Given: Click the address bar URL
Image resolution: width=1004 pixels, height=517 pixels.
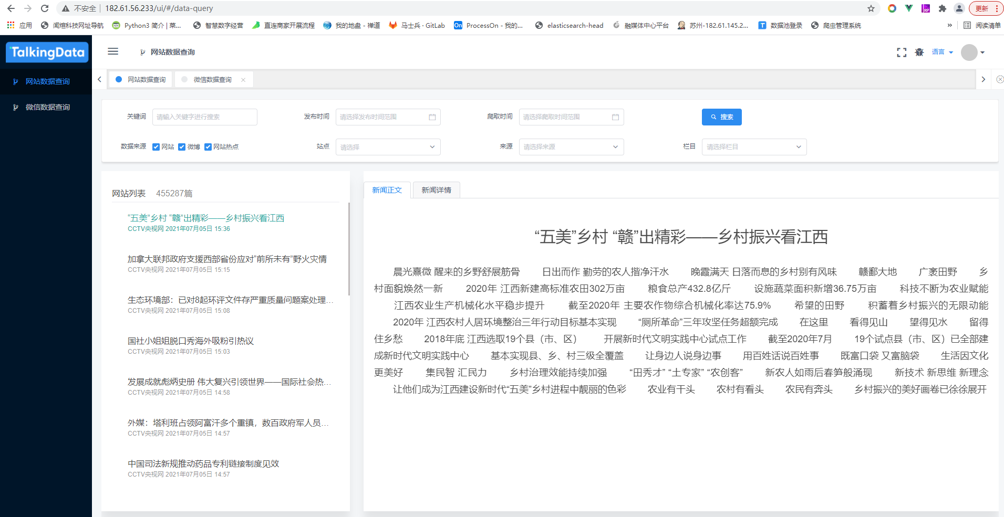Looking at the screenshot, I should (x=159, y=8).
